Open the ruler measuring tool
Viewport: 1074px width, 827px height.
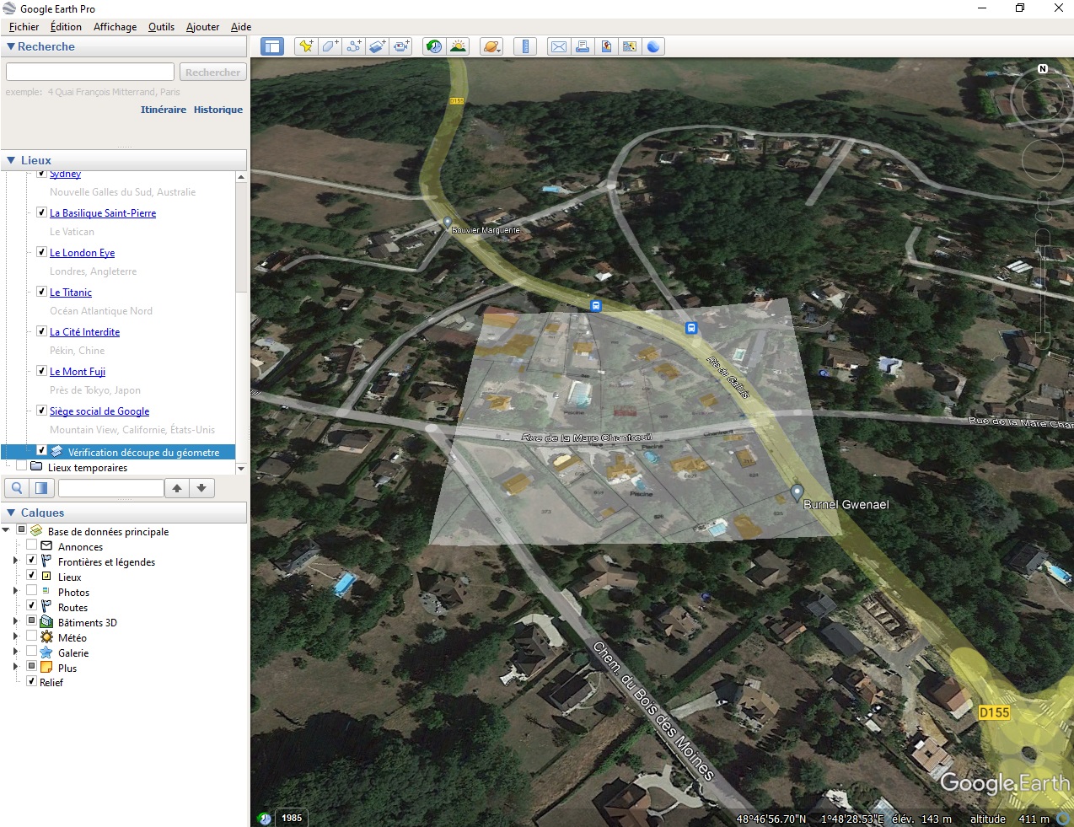(525, 46)
